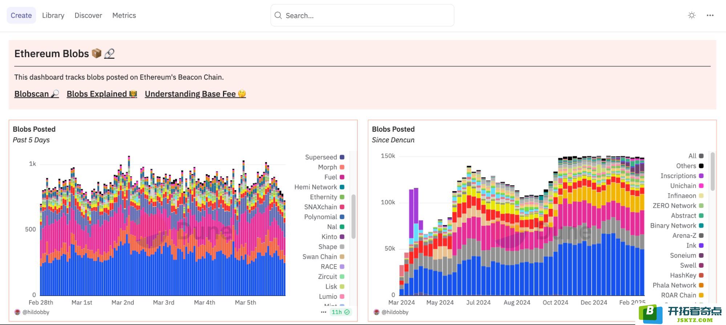Click hildobby avatar under right chart
This screenshot has height=325, width=726.
tap(376, 312)
